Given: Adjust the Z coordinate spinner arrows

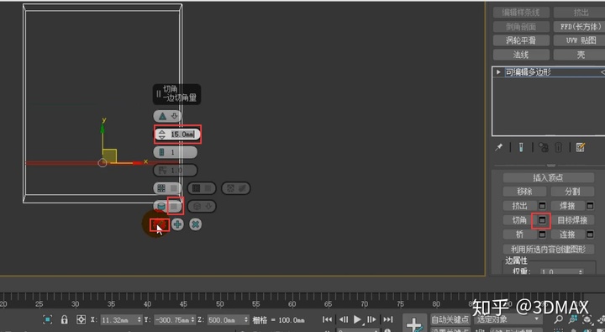Looking at the screenshot, I should pyautogui.click(x=246, y=320).
